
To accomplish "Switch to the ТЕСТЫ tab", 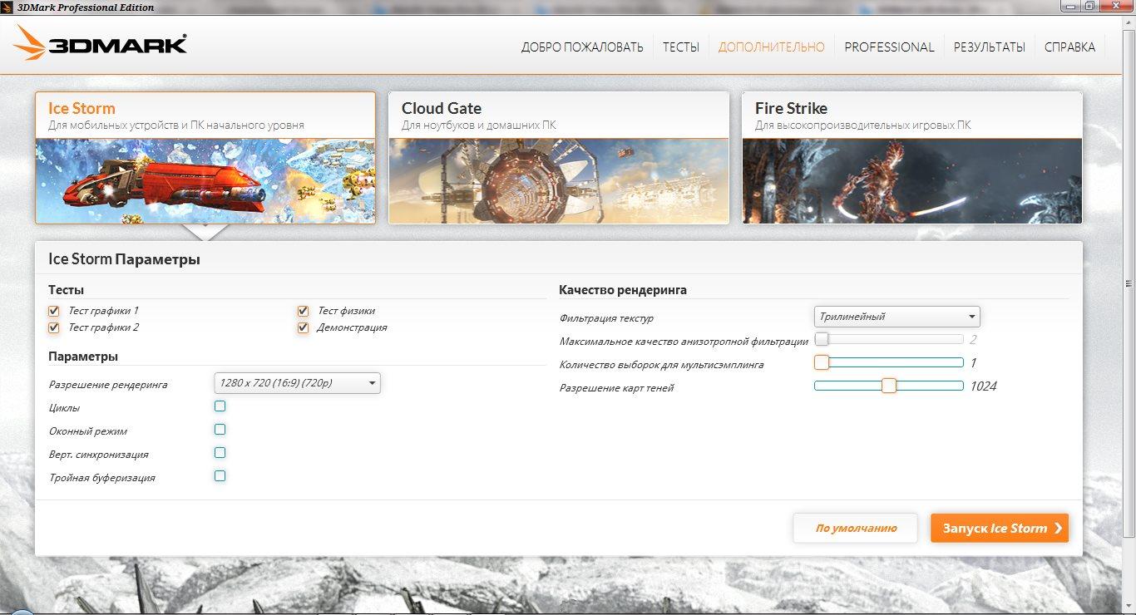I will click(681, 47).
